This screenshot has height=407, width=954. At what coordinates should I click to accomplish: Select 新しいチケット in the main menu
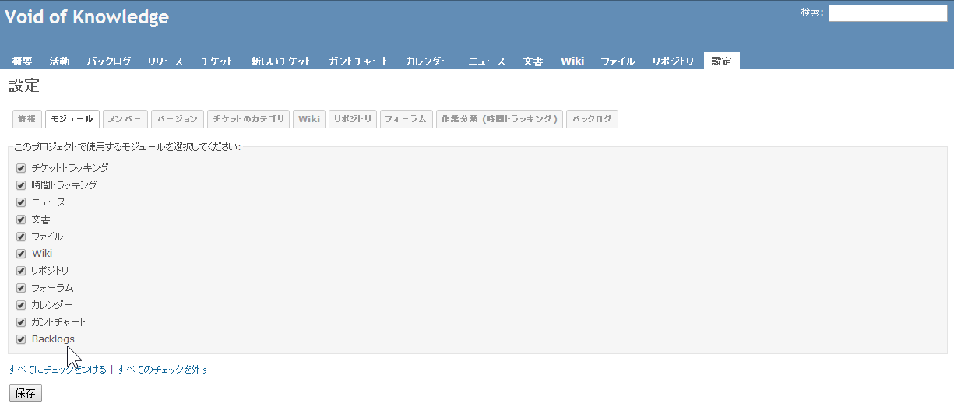pyautogui.click(x=281, y=61)
